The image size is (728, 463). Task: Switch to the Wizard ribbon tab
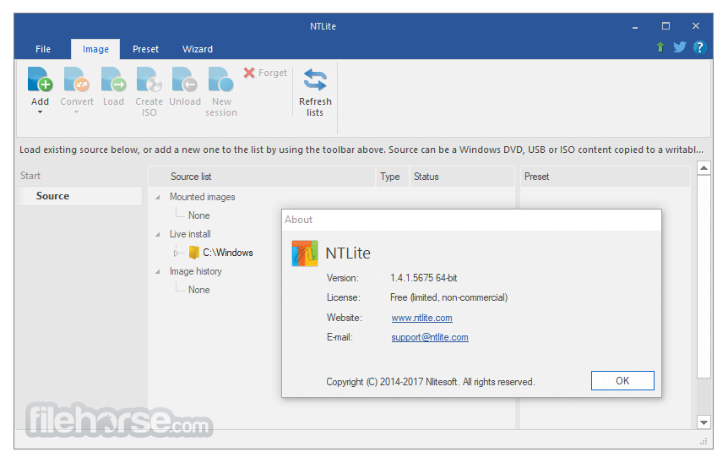tap(198, 49)
